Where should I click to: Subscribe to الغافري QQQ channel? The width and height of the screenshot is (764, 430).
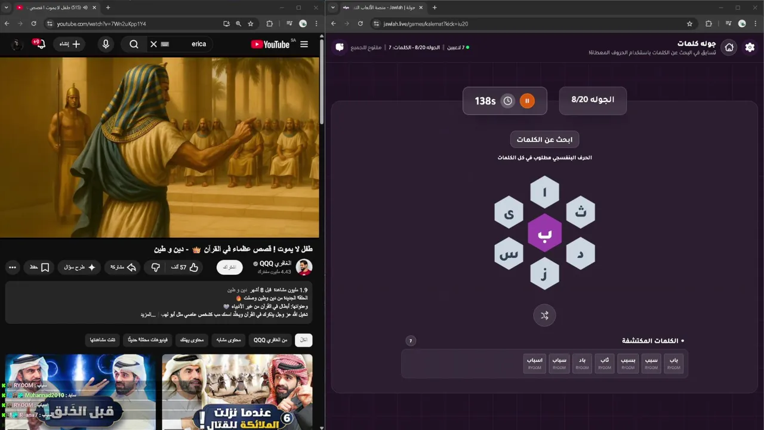point(229,268)
